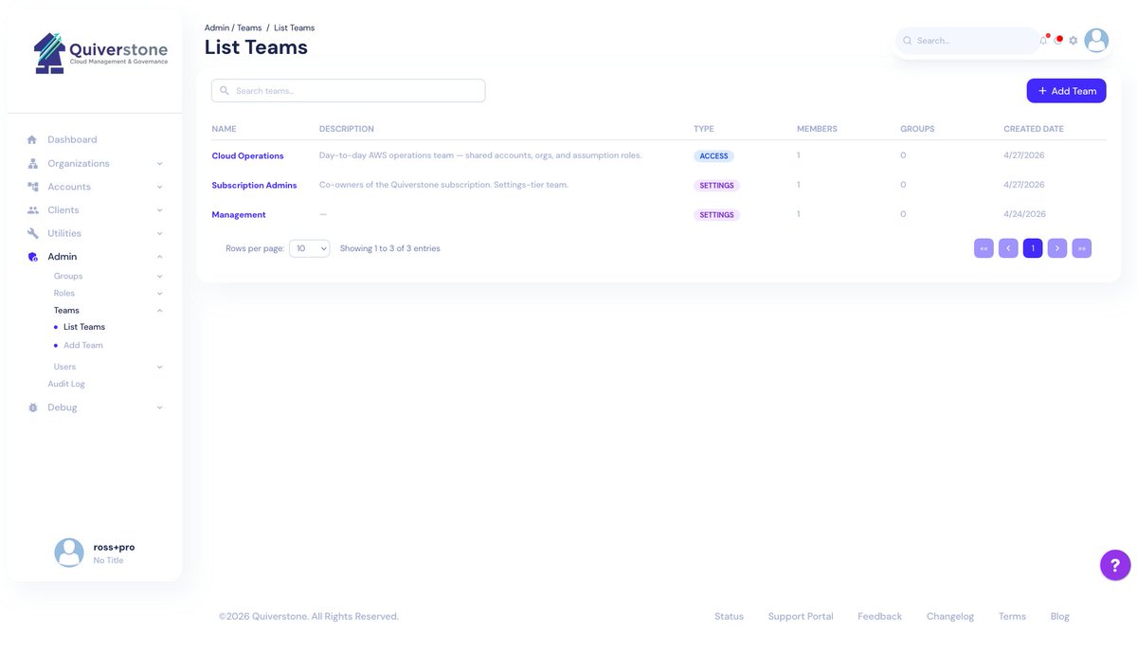1137x652 pixels.
Task: Open the Rows per page dropdown
Action: click(310, 248)
